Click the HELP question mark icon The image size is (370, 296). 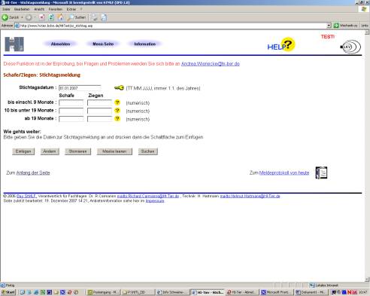click(x=281, y=44)
